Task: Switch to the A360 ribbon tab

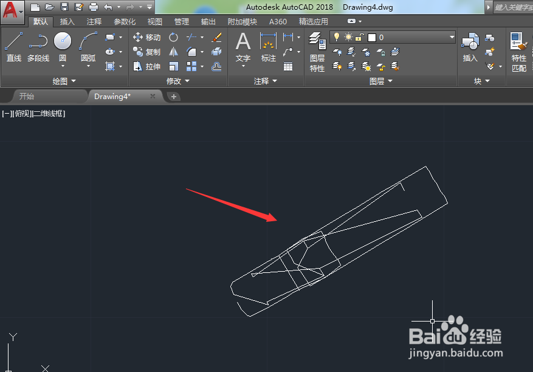Action: (278, 22)
